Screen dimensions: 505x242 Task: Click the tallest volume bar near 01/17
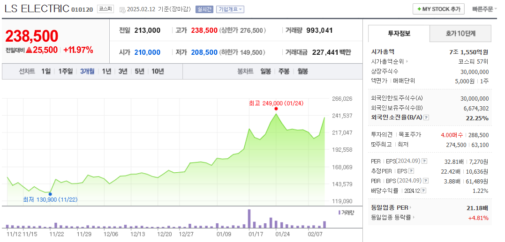pos(249,219)
